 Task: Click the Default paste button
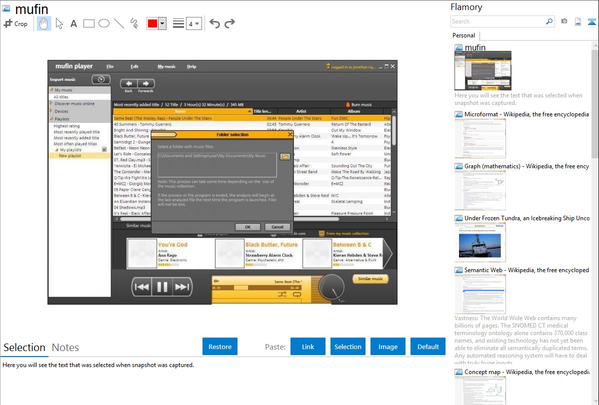(428, 347)
